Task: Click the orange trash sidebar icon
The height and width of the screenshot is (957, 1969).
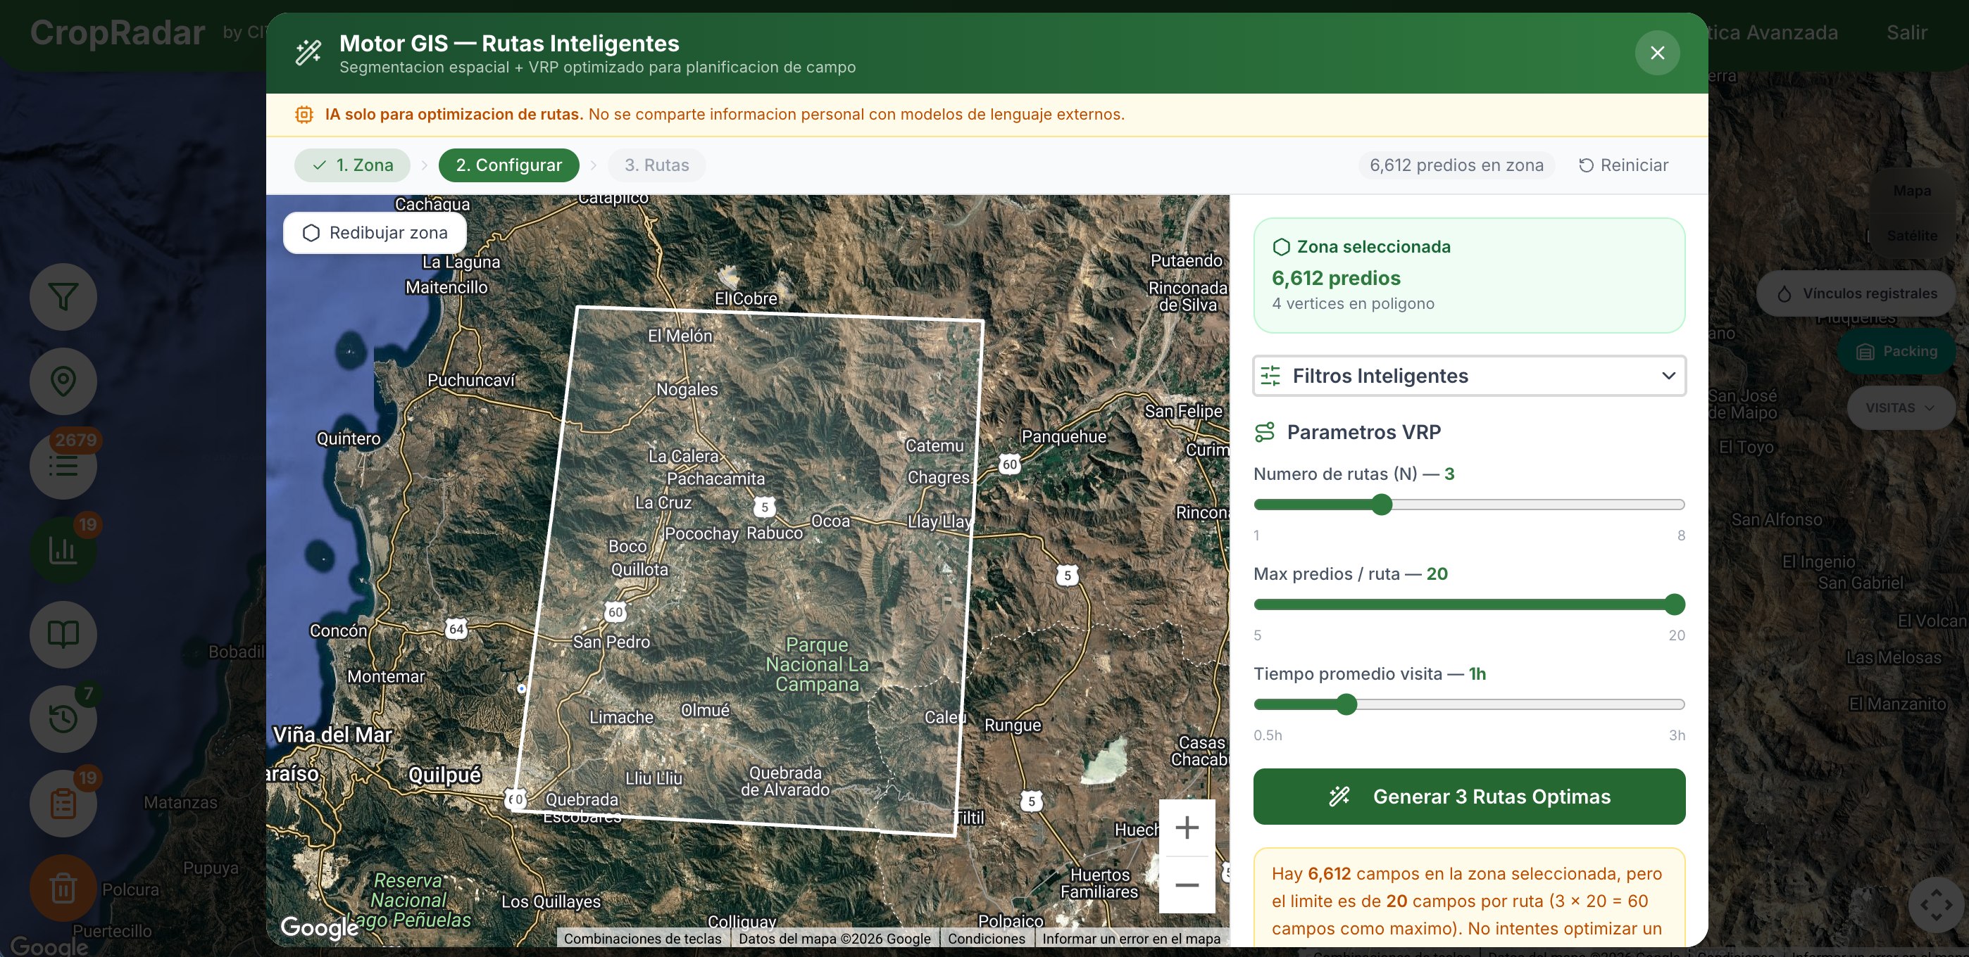Action: tap(63, 887)
